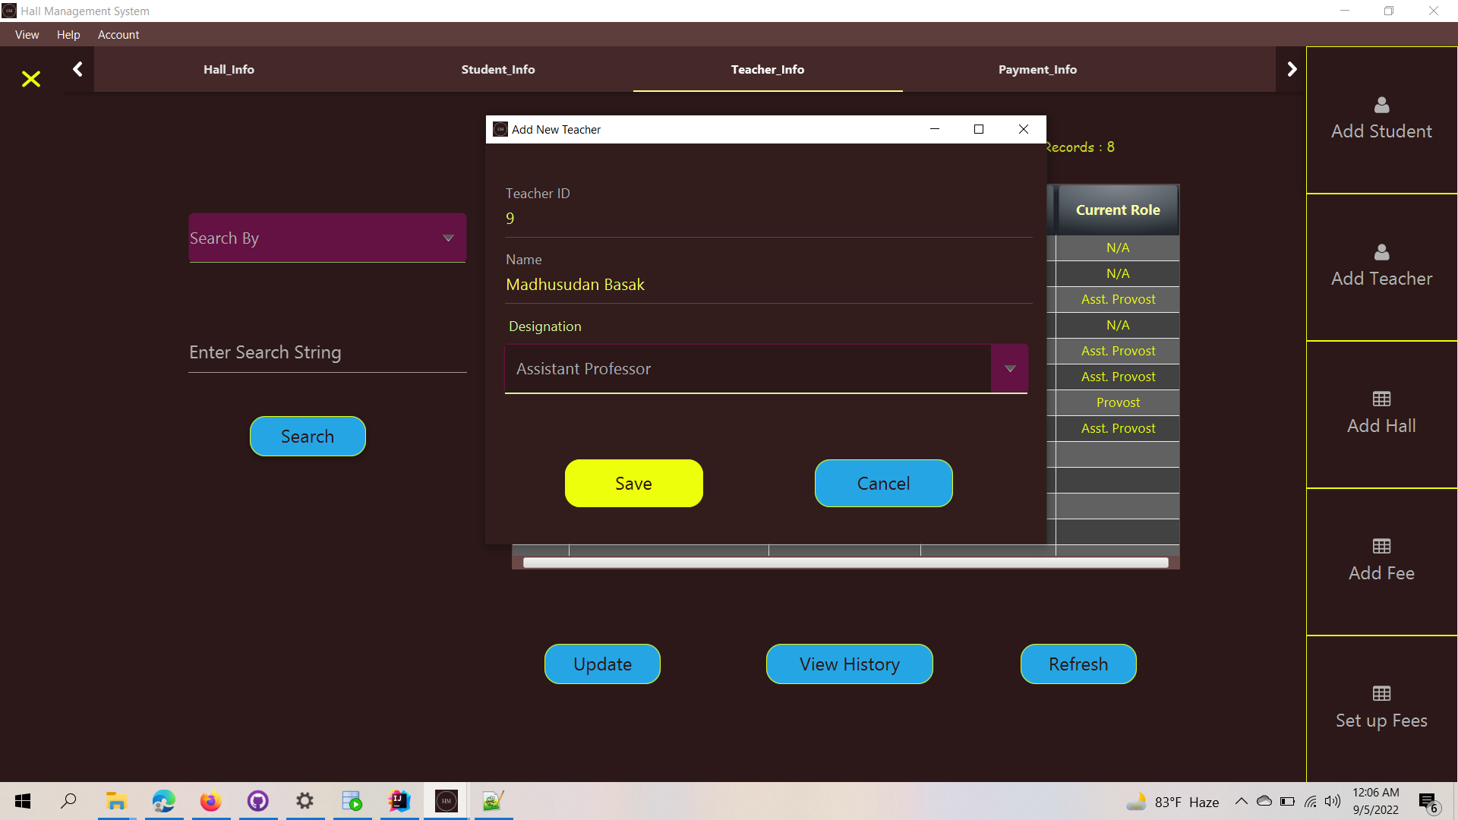Click the Windows Settings gear in taskbar
The height and width of the screenshot is (820, 1458).
[x=305, y=801]
